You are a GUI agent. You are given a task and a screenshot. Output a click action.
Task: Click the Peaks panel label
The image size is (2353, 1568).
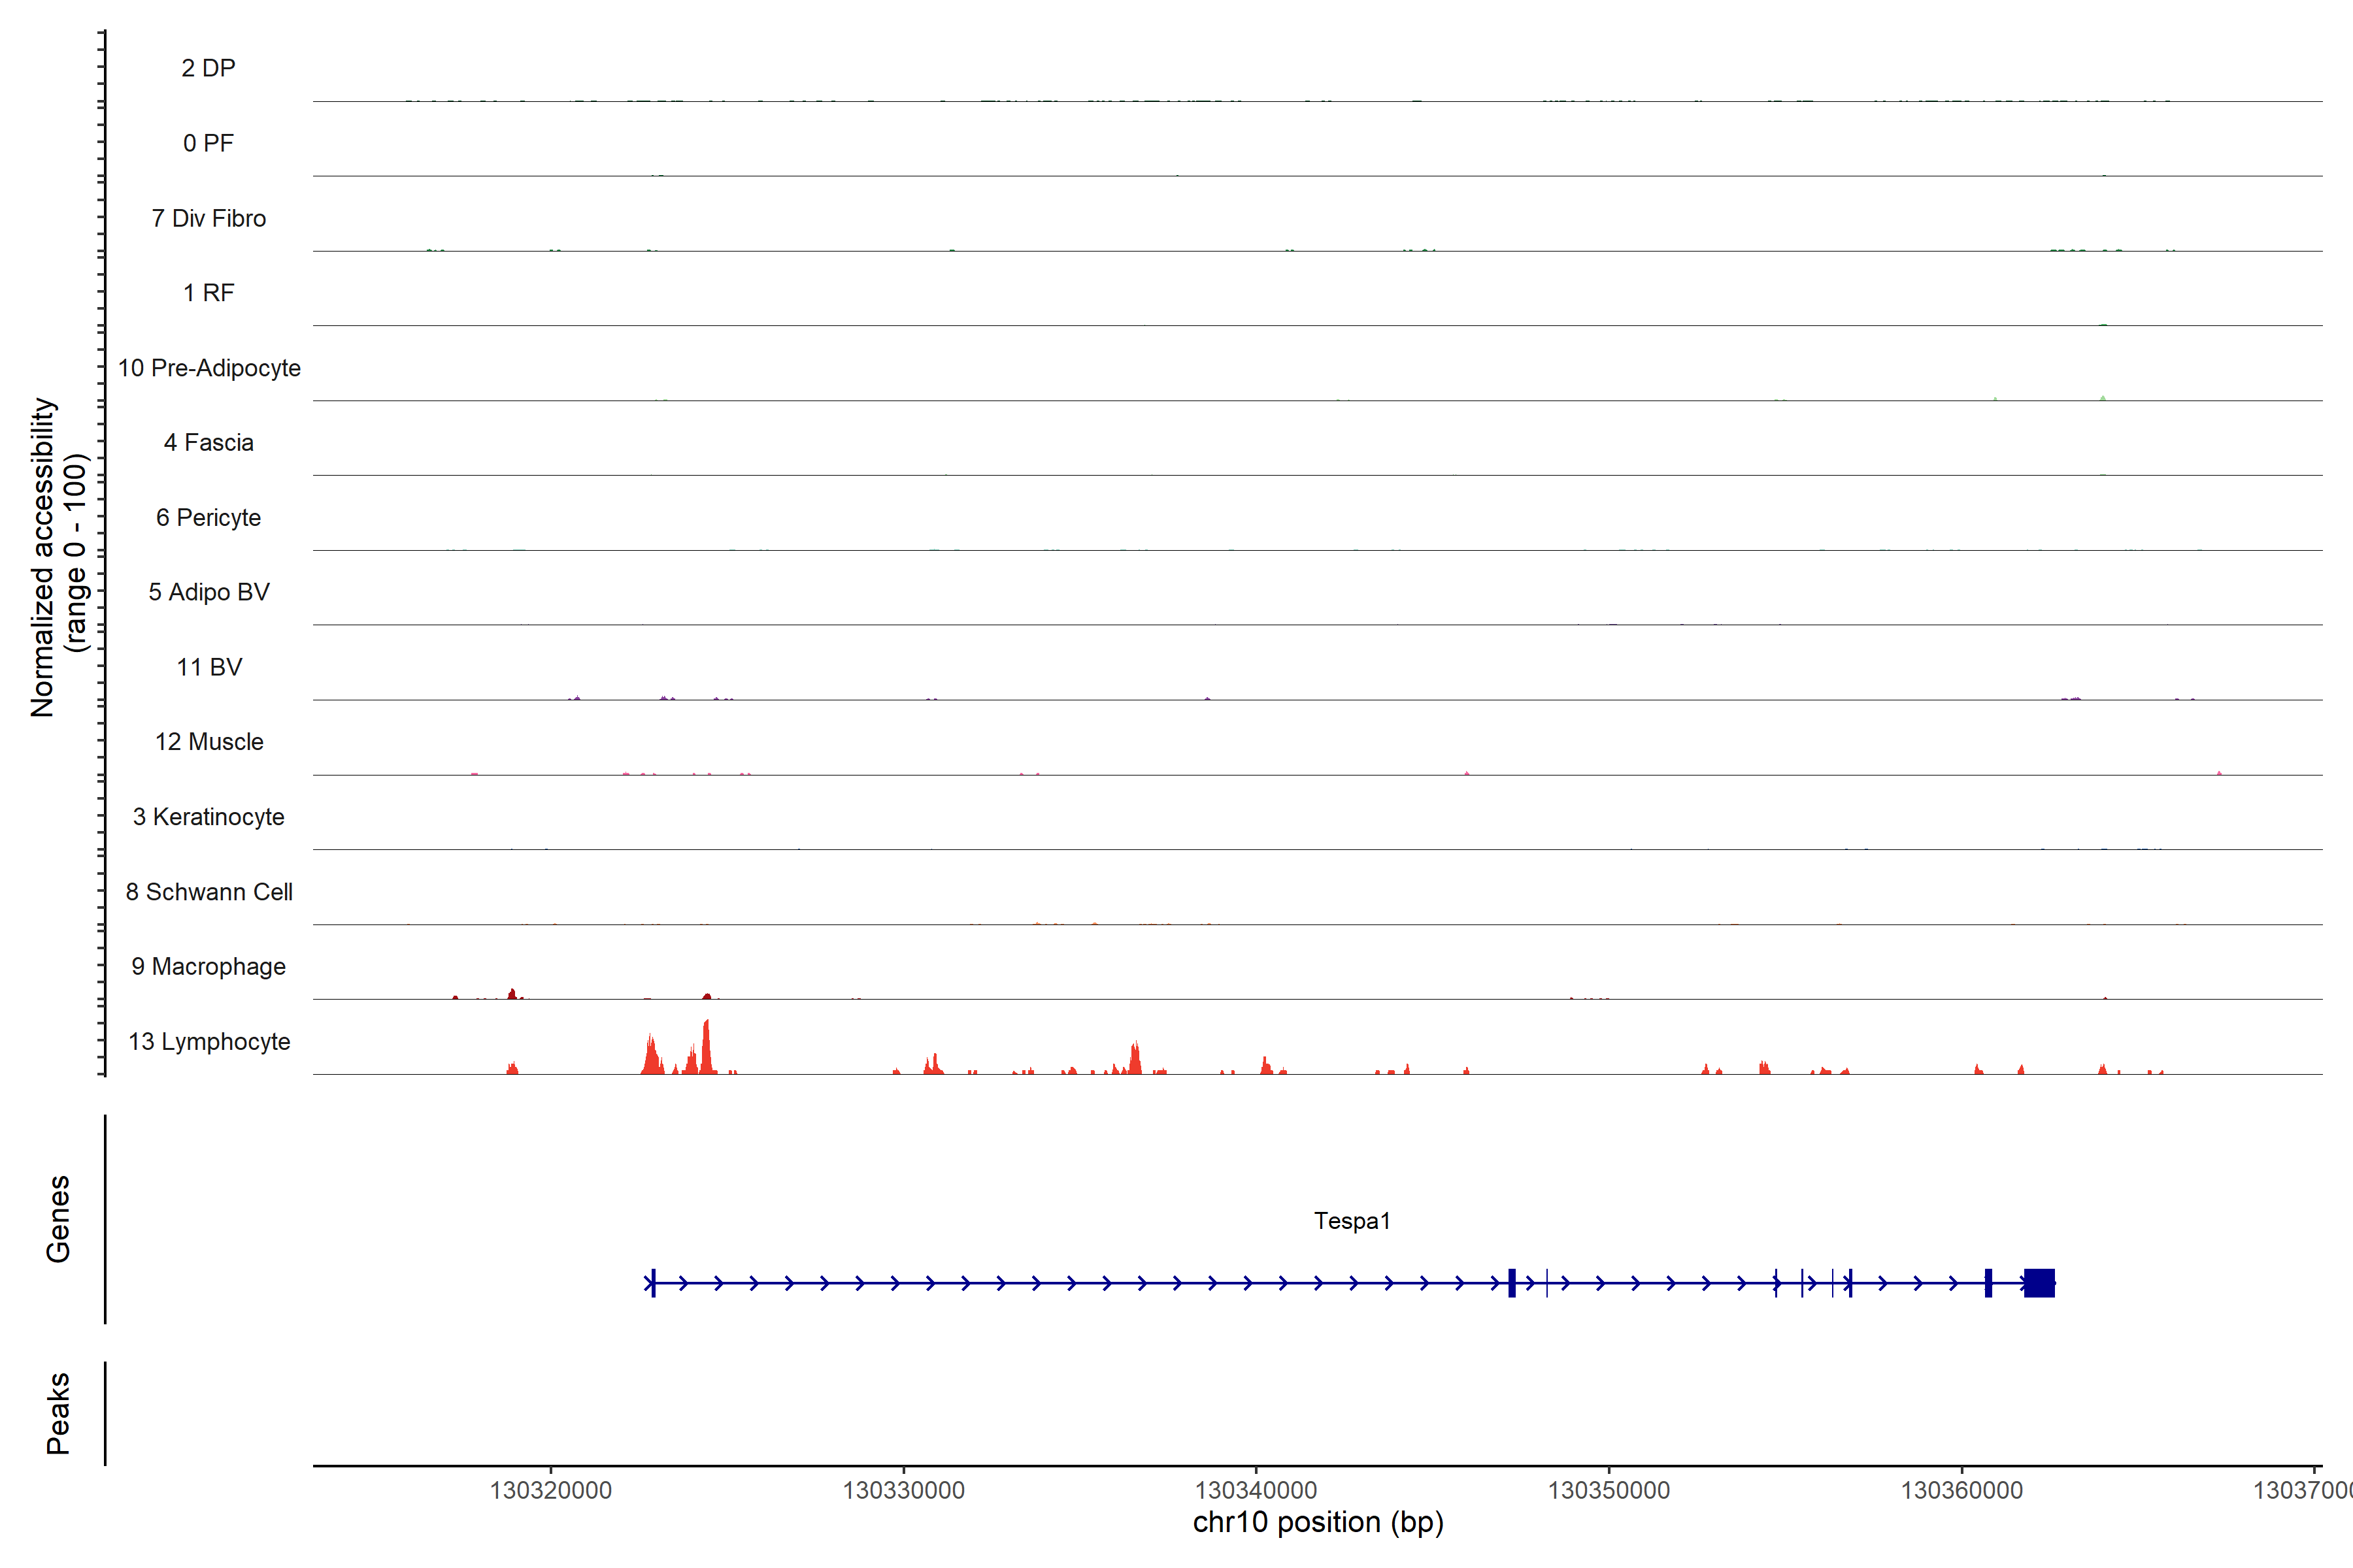[58, 1412]
